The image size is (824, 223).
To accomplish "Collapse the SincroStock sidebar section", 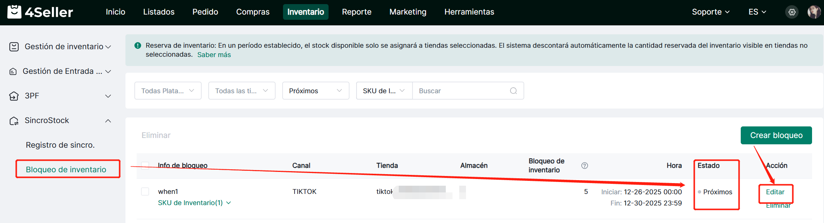I will click(108, 121).
